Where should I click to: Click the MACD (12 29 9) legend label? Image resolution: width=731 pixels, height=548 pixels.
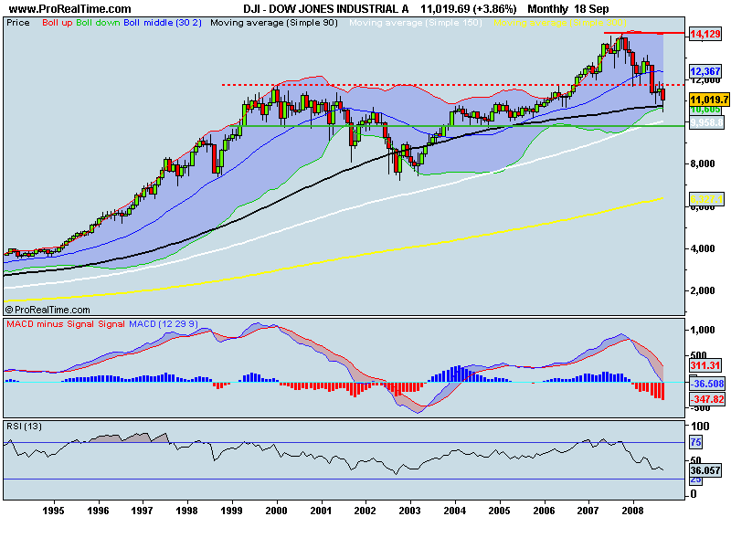[164, 324]
